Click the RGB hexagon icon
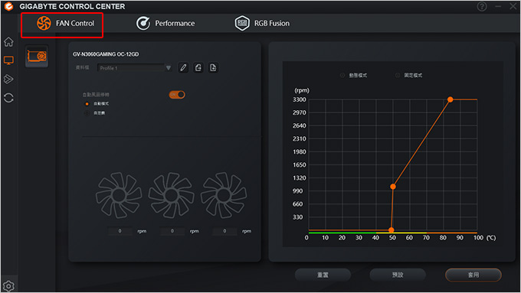 (x=242, y=23)
